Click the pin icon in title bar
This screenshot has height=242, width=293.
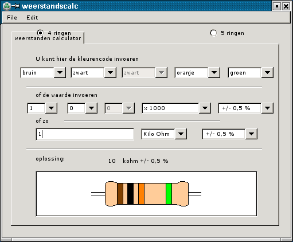[x=15, y=6]
